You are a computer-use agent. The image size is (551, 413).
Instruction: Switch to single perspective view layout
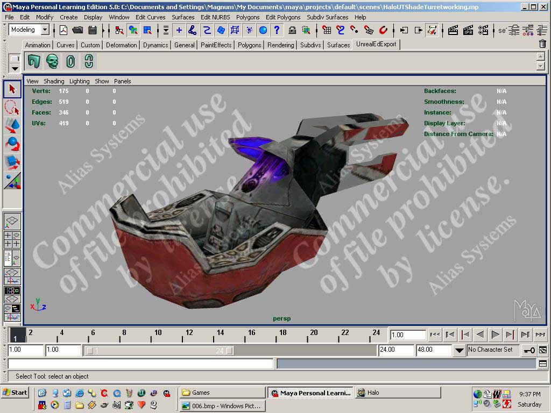click(x=12, y=221)
